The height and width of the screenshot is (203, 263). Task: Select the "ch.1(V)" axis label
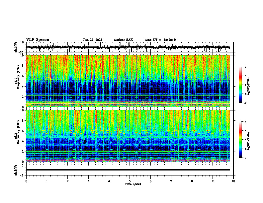click(15, 47)
